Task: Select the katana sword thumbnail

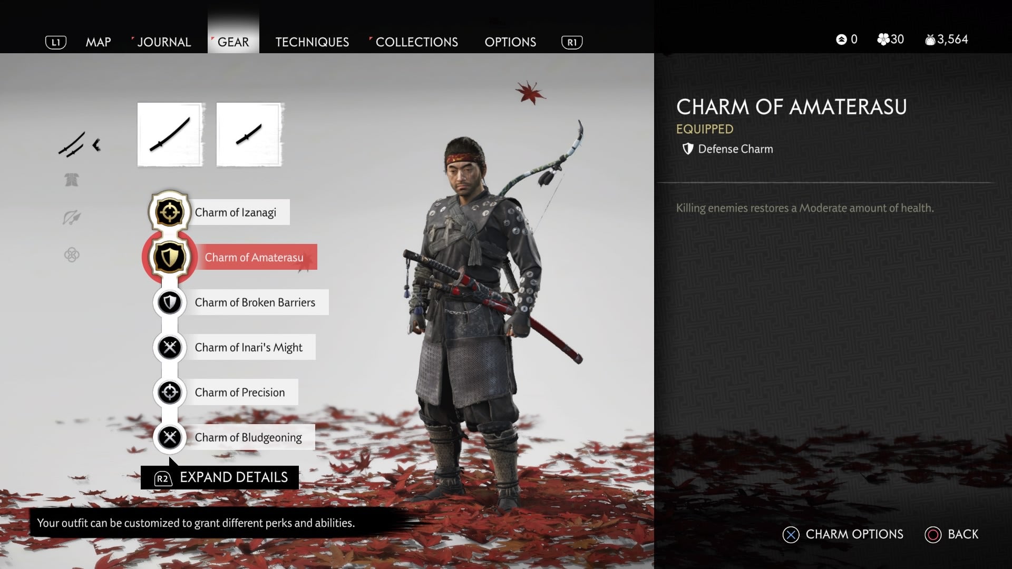Action: click(170, 134)
